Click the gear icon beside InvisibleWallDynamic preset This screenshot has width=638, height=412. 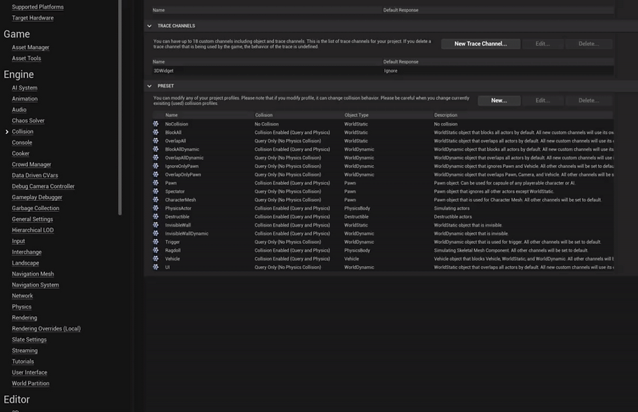tap(156, 233)
